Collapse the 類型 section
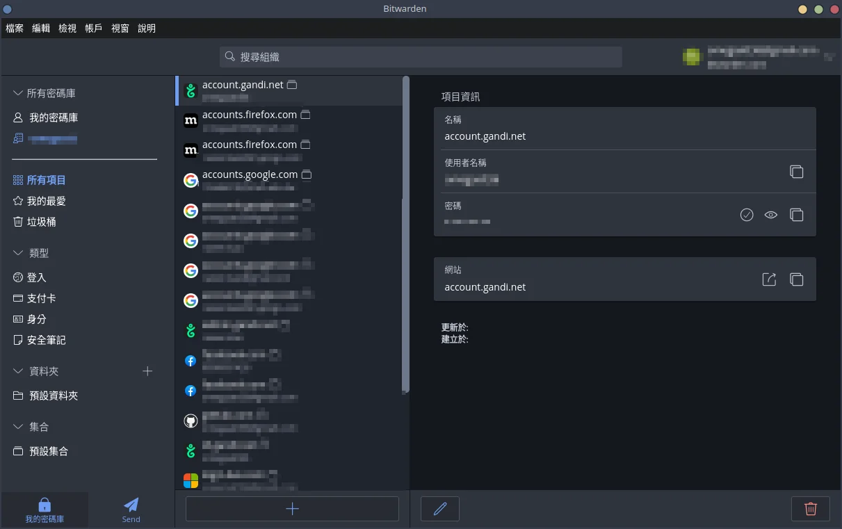842x529 pixels. 18,253
